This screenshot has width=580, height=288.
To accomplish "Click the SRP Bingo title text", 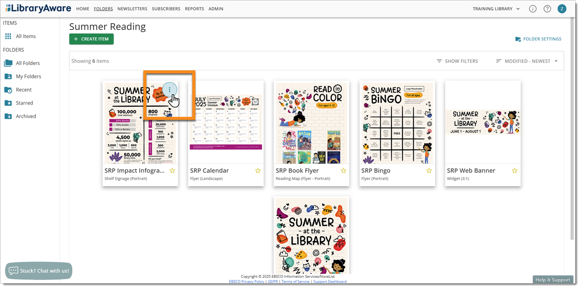I will [376, 171].
